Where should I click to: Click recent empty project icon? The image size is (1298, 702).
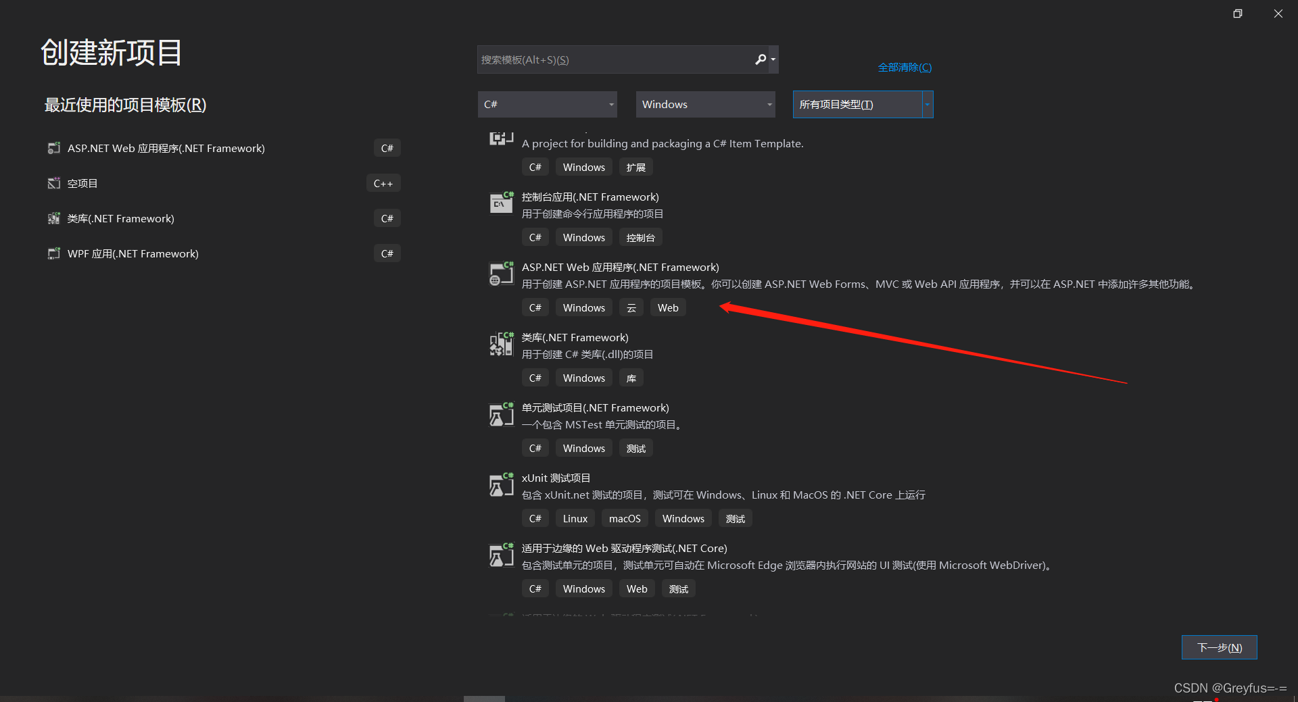click(54, 183)
